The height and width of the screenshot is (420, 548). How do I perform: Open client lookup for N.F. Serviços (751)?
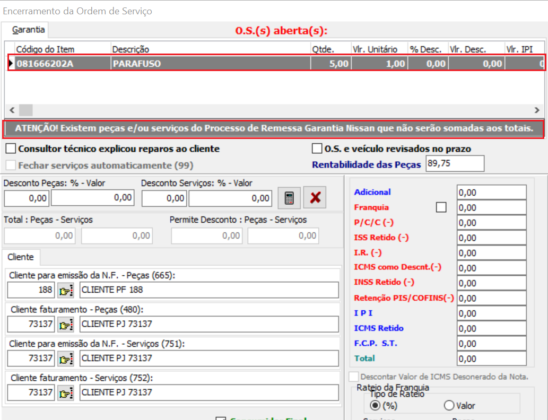click(66, 358)
